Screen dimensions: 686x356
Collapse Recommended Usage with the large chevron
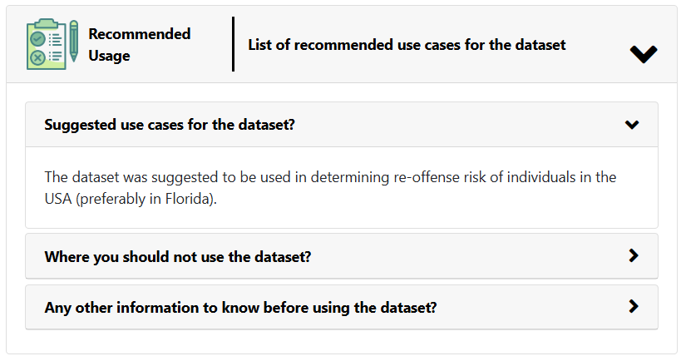click(x=644, y=54)
